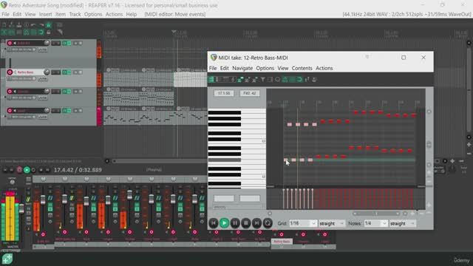Click the audio device info text at top right
Viewport: 473px width, 266px height.
pos(406,14)
